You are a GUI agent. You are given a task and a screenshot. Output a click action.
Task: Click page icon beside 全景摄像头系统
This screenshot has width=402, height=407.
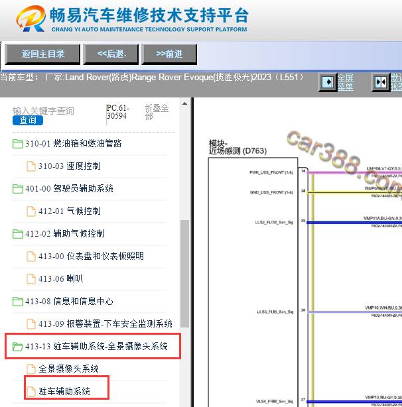pos(31,369)
